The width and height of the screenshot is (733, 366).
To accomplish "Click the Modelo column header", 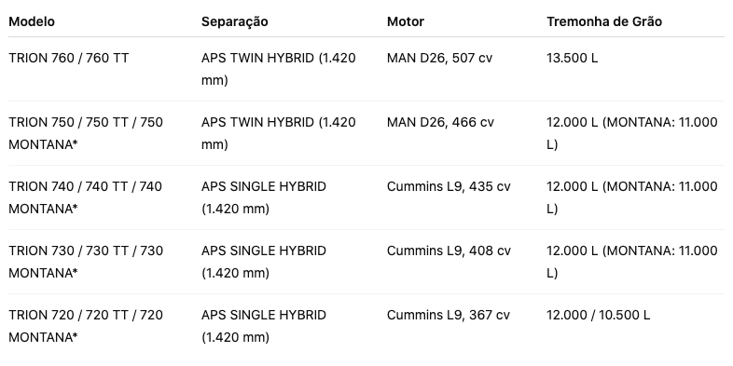I will click(x=32, y=21).
